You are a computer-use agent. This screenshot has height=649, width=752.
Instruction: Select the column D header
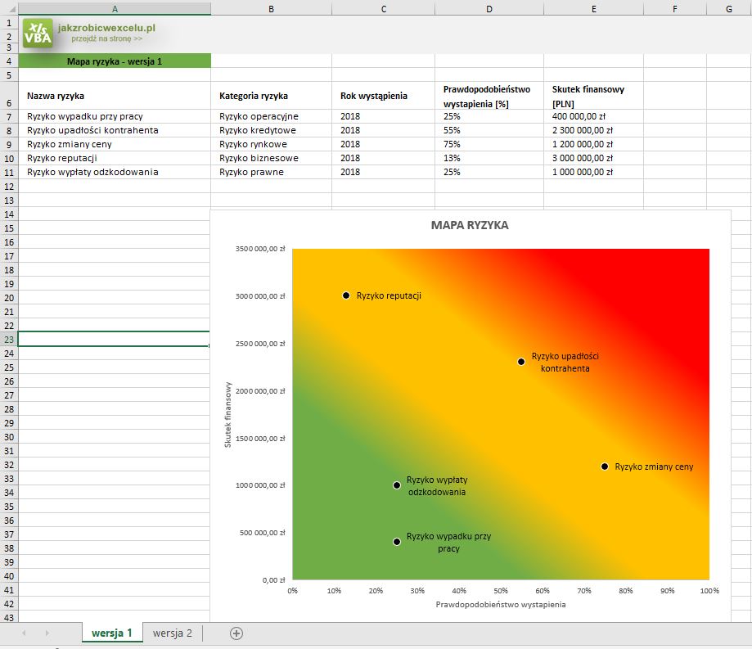coord(489,8)
